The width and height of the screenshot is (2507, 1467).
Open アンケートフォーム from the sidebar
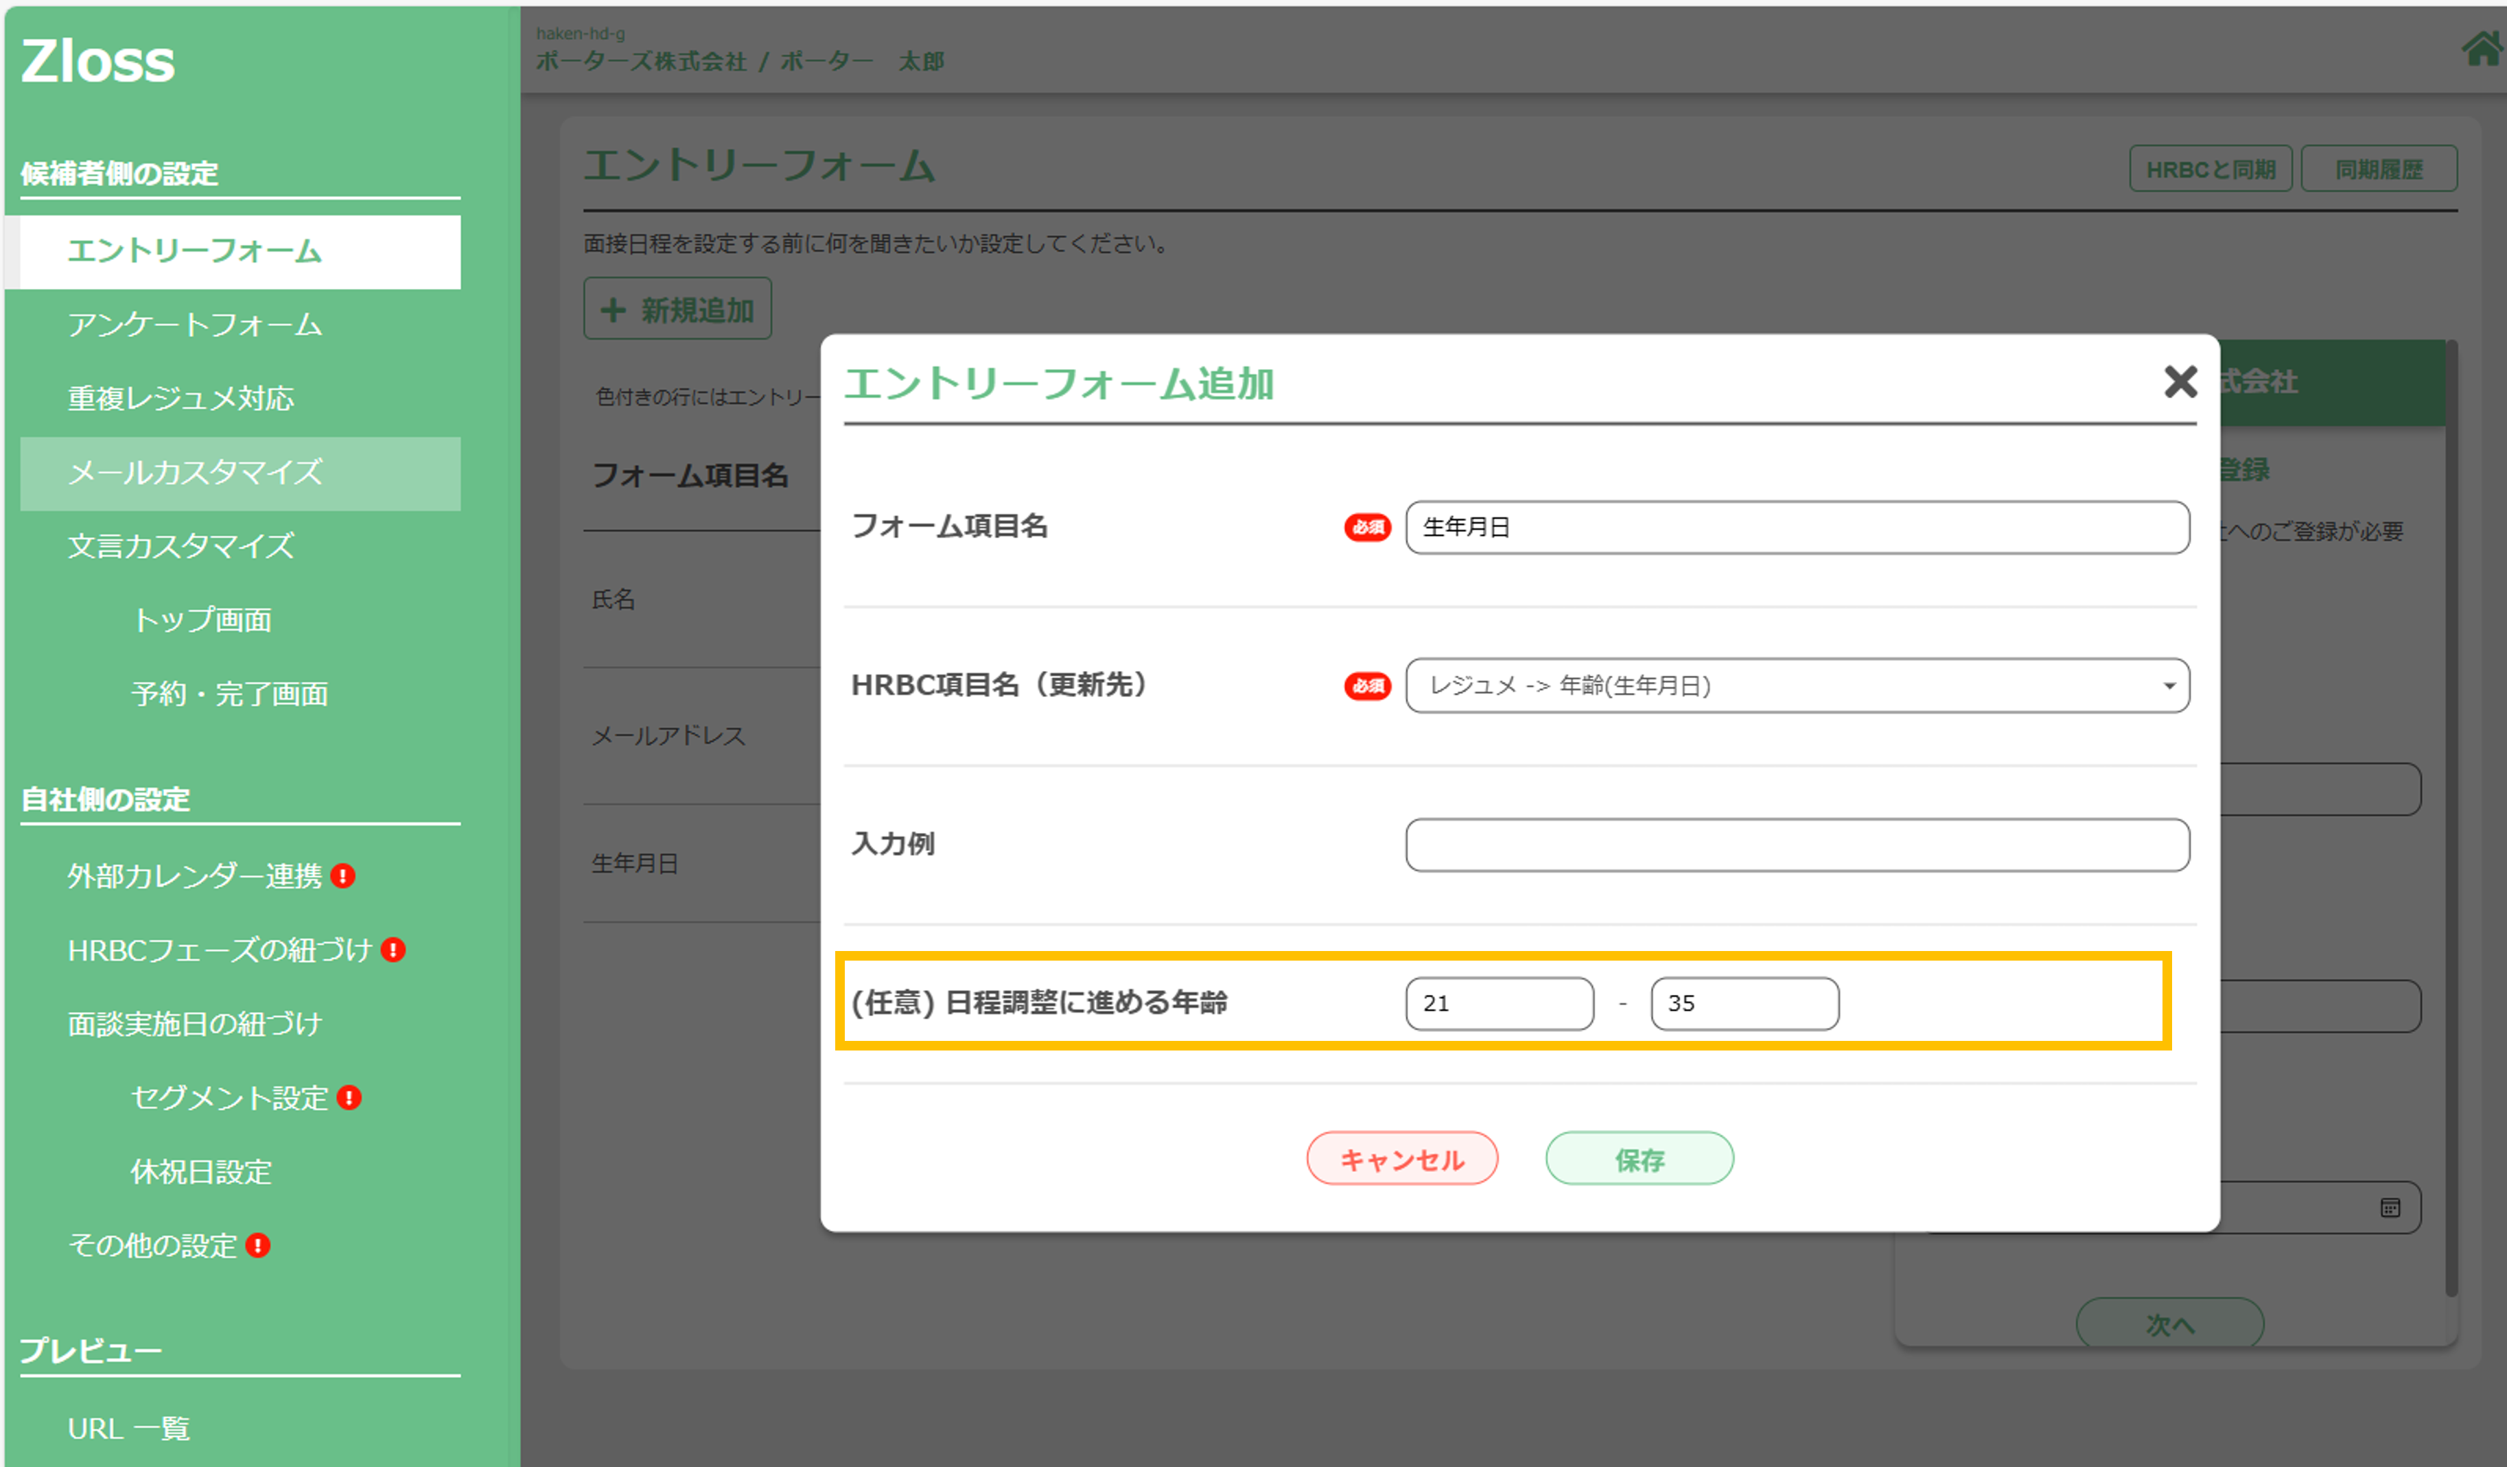pyautogui.click(x=194, y=325)
